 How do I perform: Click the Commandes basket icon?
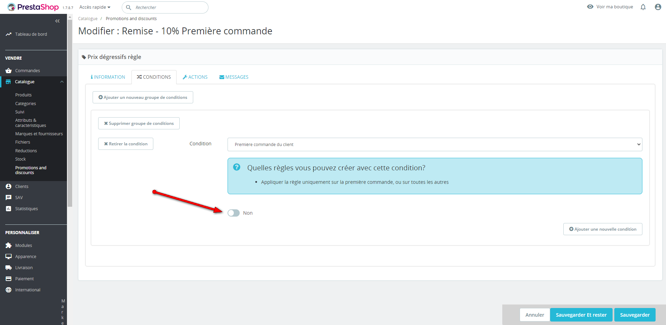point(9,71)
